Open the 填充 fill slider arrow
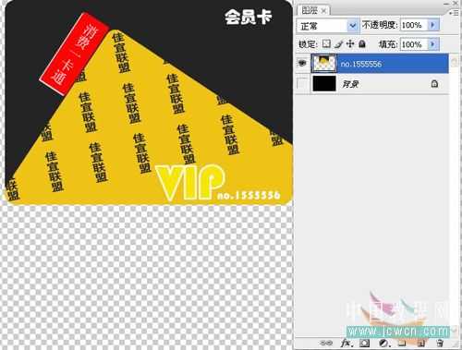Screen dimensions: 462x350 click(432, 44)
